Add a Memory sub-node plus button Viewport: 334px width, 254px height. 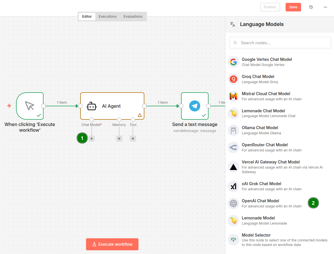click(119, 139)
